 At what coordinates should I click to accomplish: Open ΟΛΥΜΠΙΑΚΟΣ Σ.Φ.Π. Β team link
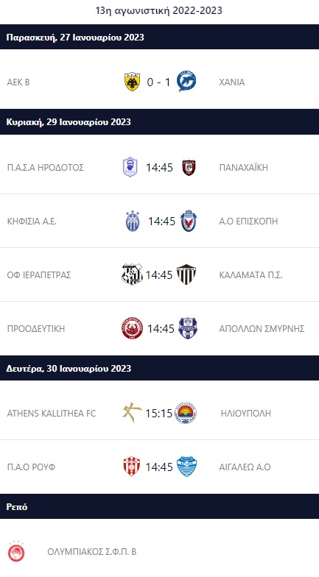91,552
